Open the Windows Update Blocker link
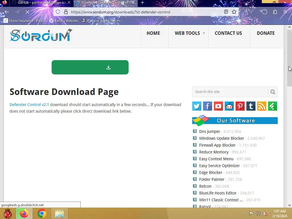This screenshot has width=292, height=219. click(x=221, y=138)
